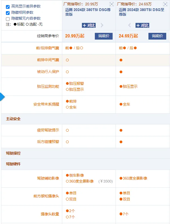This screenshot has height=224, width=170.
Task: Click 摄像头数量 parameter label
Action: click(x=50, y=214)
